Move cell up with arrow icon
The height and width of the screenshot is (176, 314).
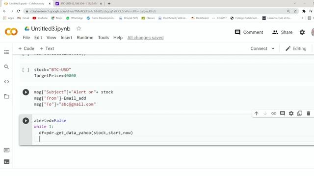click(x=256, y=113)
